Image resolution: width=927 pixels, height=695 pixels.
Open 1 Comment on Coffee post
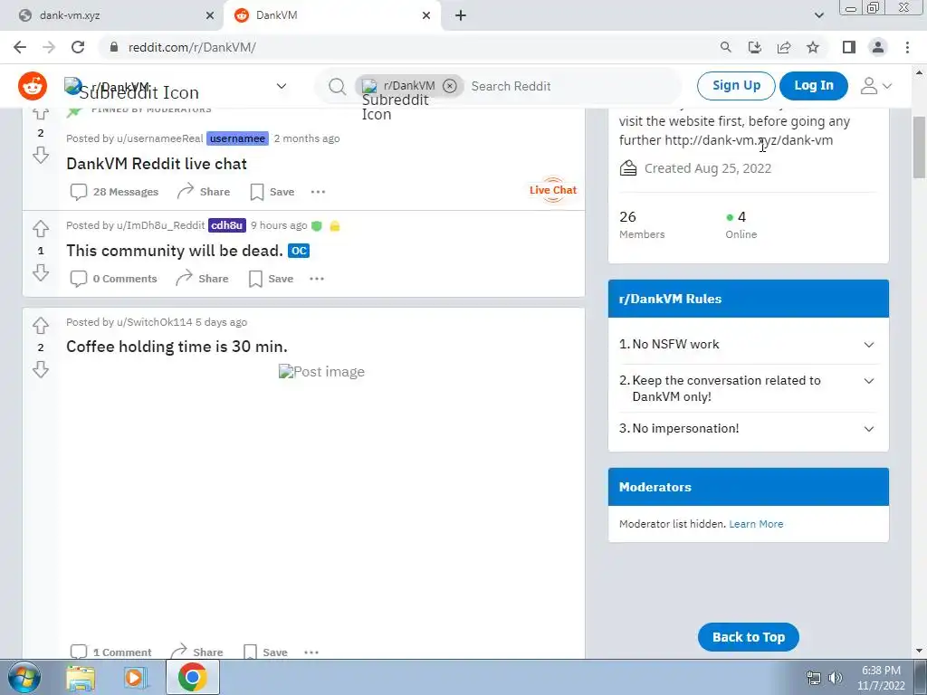(x=110, y=652)
